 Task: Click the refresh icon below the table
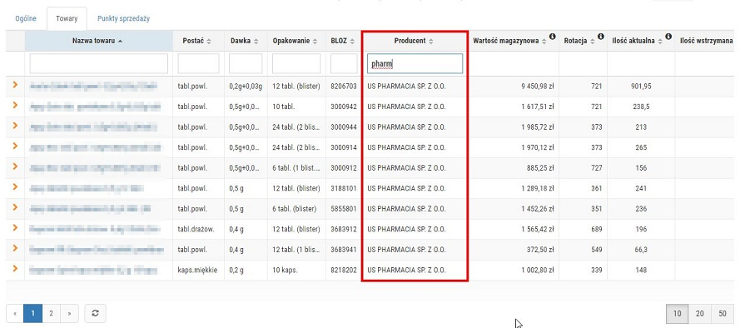point(95,313)
